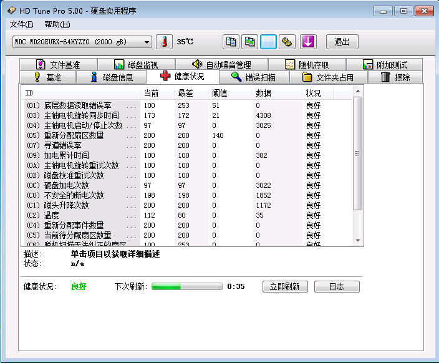Click the 0:35 refresh countdown

tap(236, 286)
